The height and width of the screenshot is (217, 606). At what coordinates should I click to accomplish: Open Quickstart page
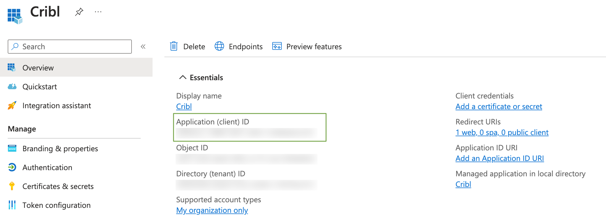click(40, 87)
